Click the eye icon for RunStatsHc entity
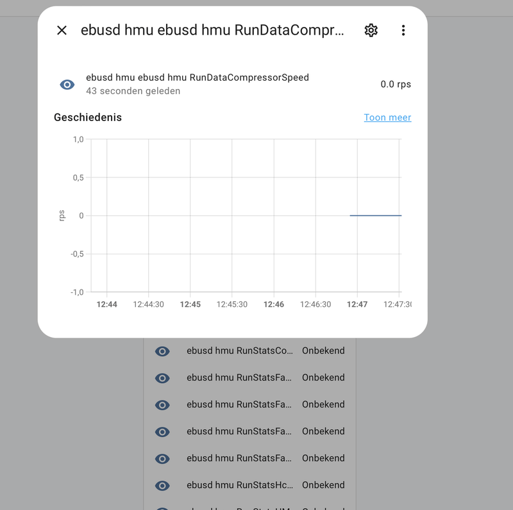The width and height of the screenshot is (513, 510). (x=163, y=486)
